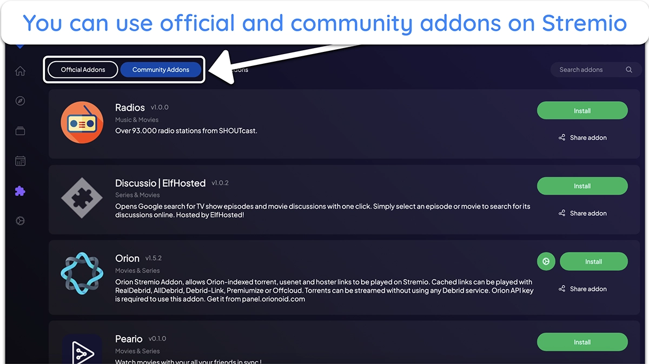Share the Radios addon
The height and width of the screenshot is (364, 649).
click(x=582, y=137)
